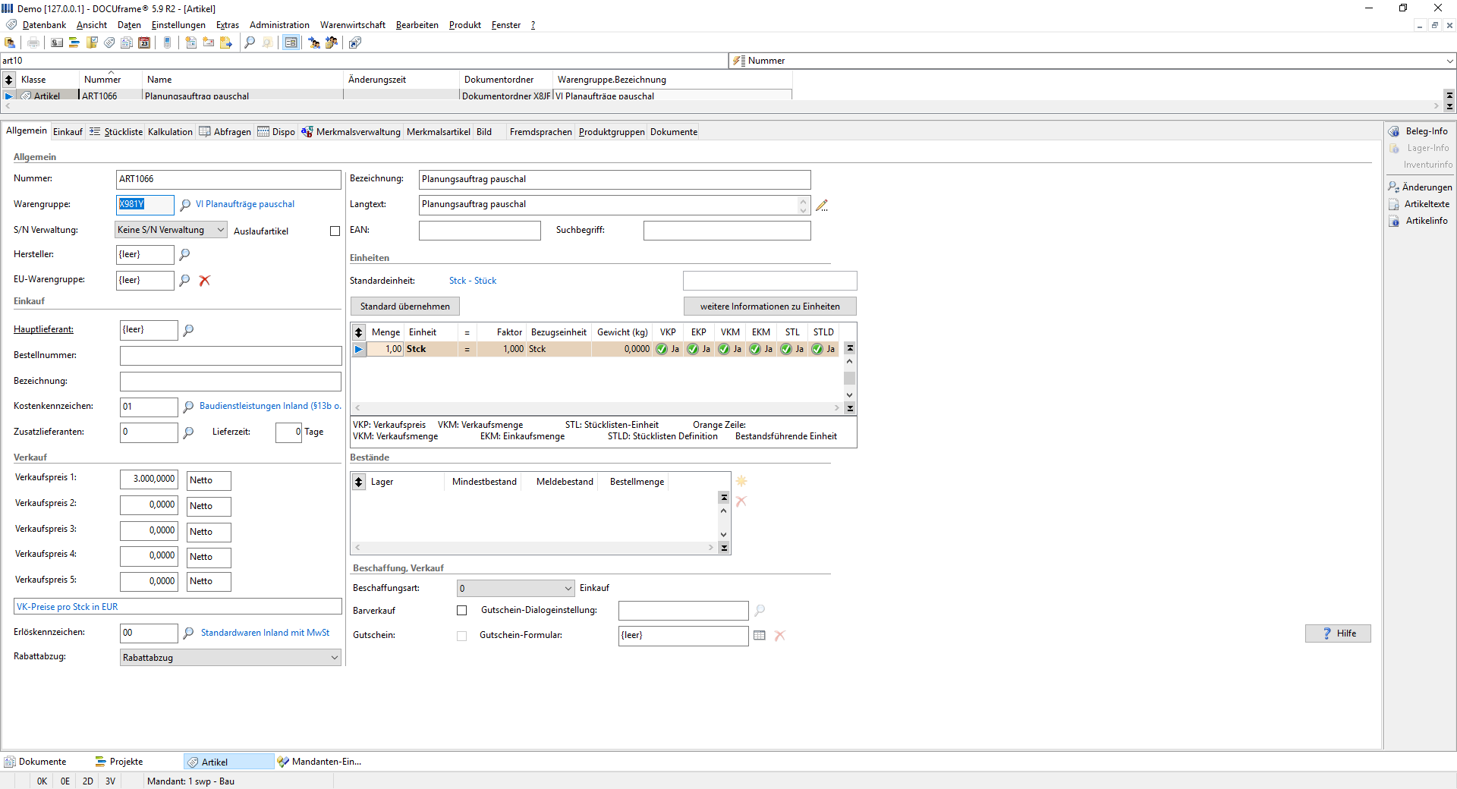This screenshot has width=1457, height=789.
Task: Click the folder with checkmark toolbar icon
Action: pyautogui.click(x=92, y=43)
